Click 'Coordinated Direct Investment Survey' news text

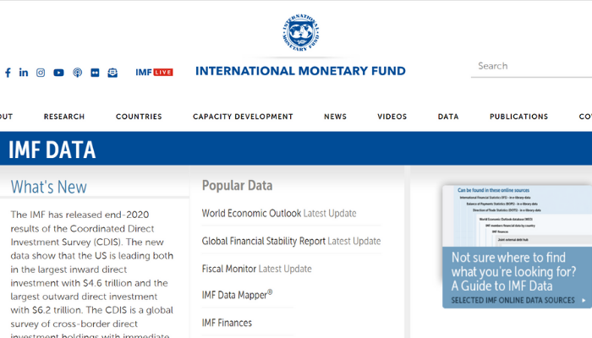[82, 236]
